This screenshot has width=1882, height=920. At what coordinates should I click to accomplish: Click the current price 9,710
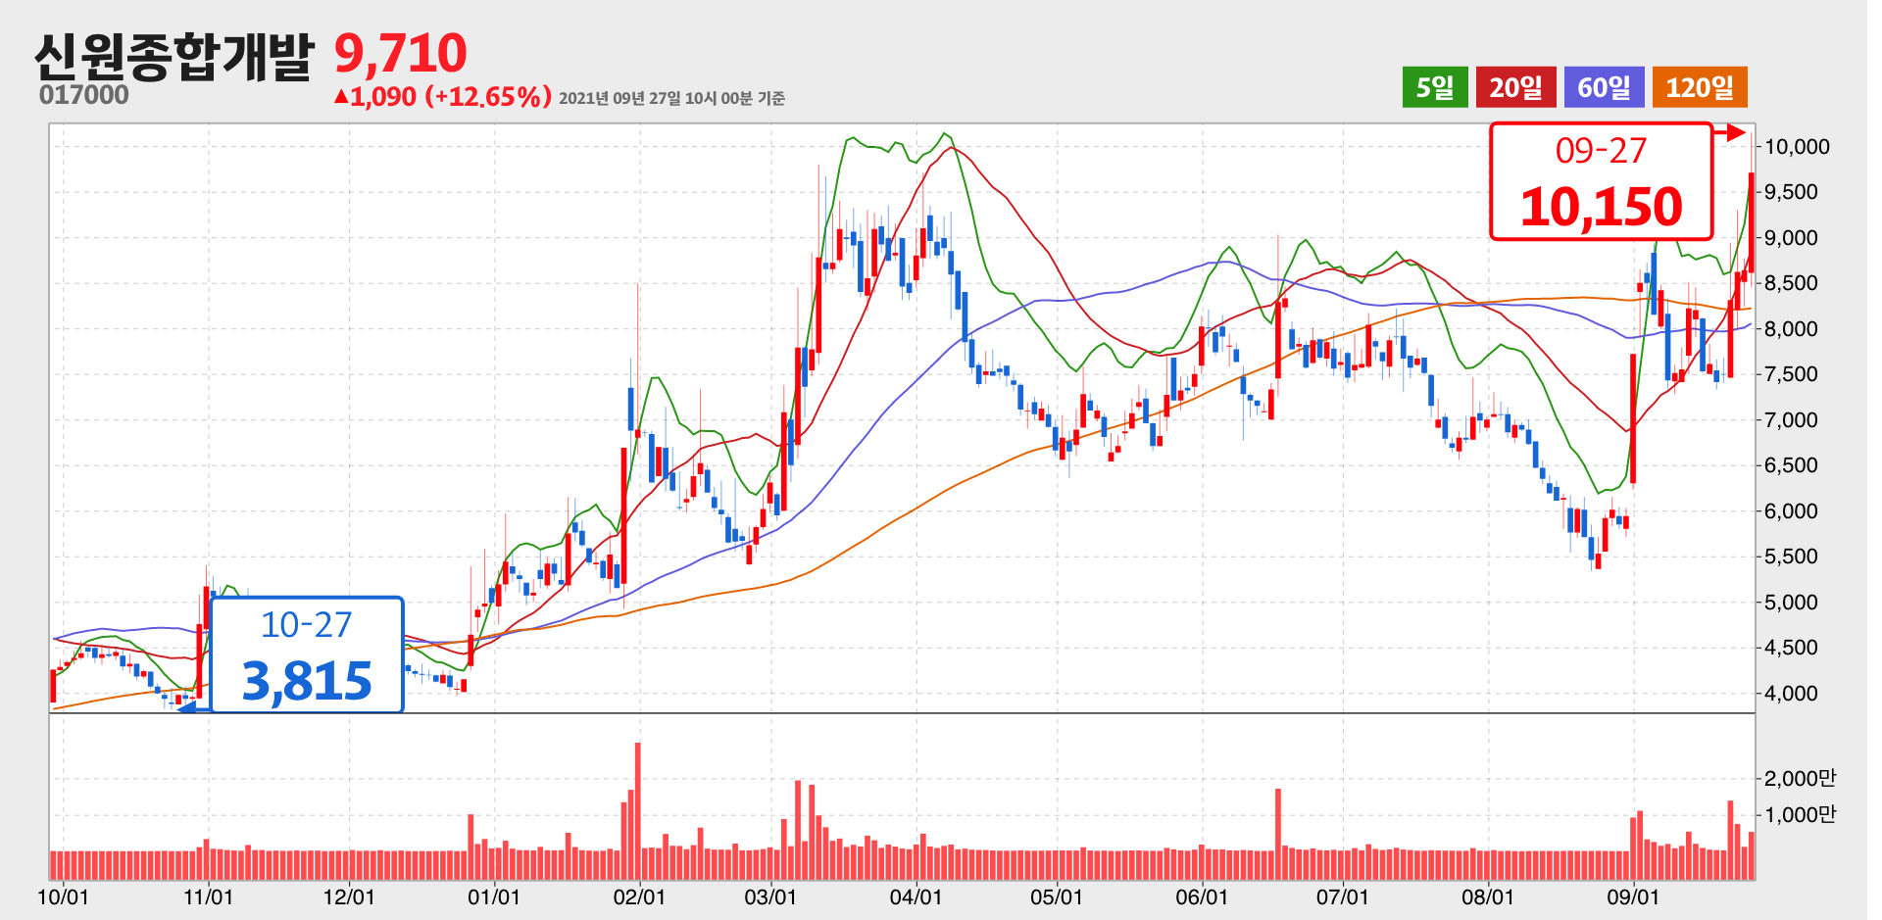pyautogui.click(x=401, y=53)
